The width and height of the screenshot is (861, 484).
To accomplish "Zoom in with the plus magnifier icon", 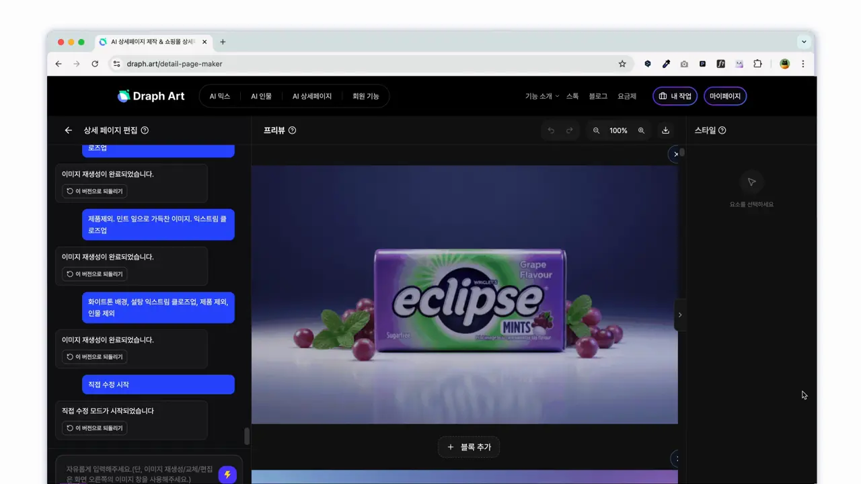I will [x=641, y=130].
